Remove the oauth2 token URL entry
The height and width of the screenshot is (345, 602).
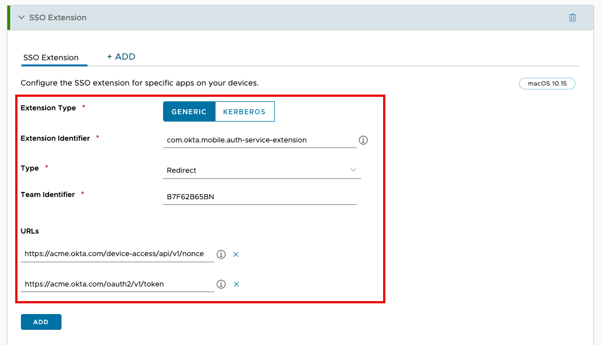click(x=236, y=284)
